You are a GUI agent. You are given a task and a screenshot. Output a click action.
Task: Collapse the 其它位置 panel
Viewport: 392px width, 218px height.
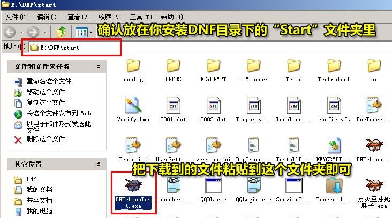[99, 165]
